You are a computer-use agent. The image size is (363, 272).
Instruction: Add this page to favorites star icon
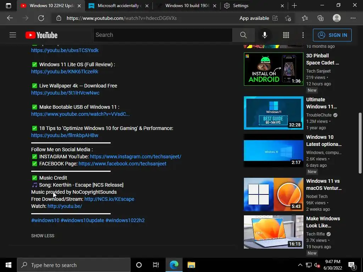click(288, 18)
